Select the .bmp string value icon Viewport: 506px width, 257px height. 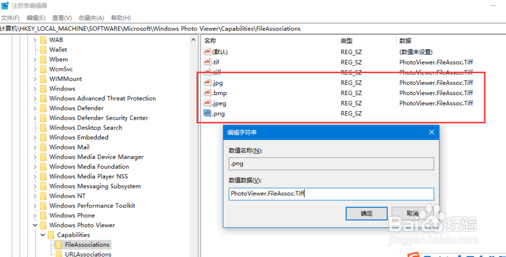[x=207, y=93]
